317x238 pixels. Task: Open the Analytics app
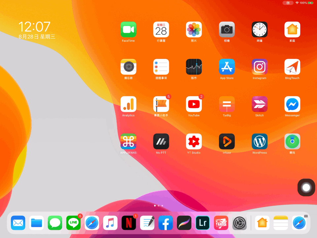pos(128,104)
